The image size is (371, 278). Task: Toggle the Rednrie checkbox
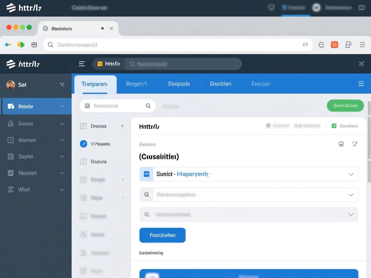pyautogui.click(x=83, y=162)
